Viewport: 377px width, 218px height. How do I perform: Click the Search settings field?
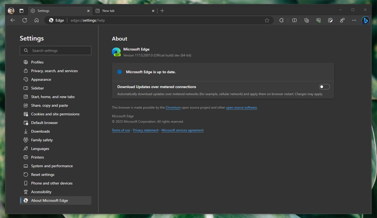click(56, 51)
